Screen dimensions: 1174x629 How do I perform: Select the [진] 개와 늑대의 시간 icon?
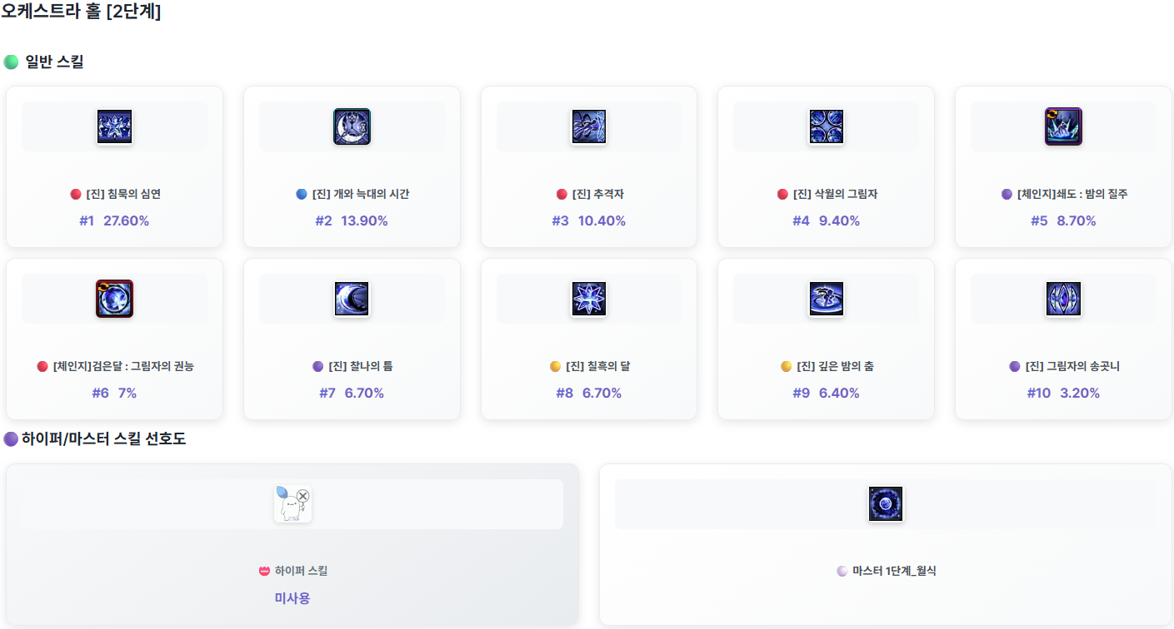coord(352,126)
